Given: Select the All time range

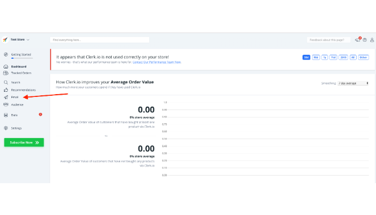Looking at the screenshot, I should coord(353,58).
